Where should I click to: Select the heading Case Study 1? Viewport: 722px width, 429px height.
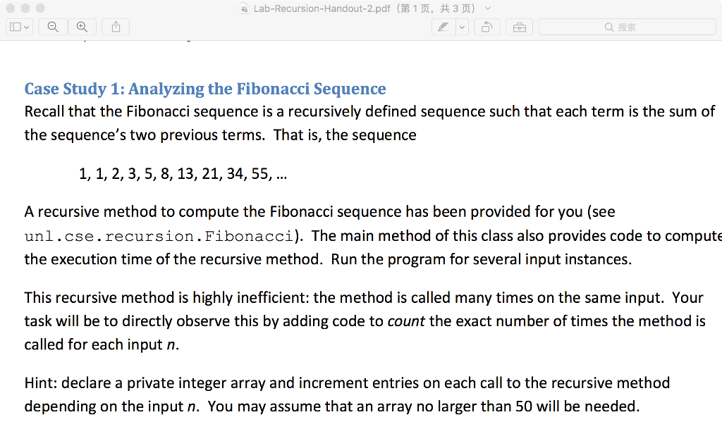pos(204,89)
